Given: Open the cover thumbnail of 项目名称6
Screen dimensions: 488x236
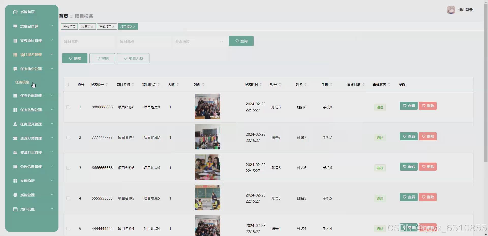Looking at the screenshot, I should pos(208,167).
